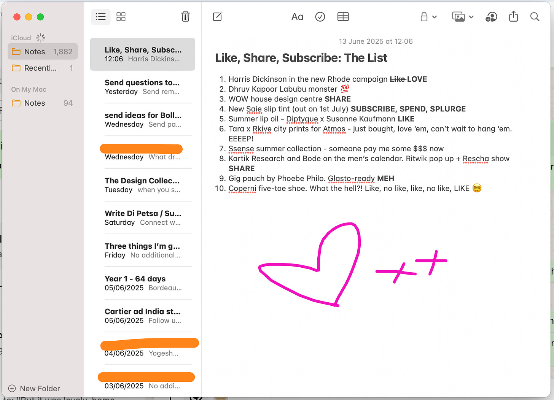Click the Kartik Research and Bode line
Viewport: 554px width, 400px height.
pyautogui.click(x=369, y=163)
